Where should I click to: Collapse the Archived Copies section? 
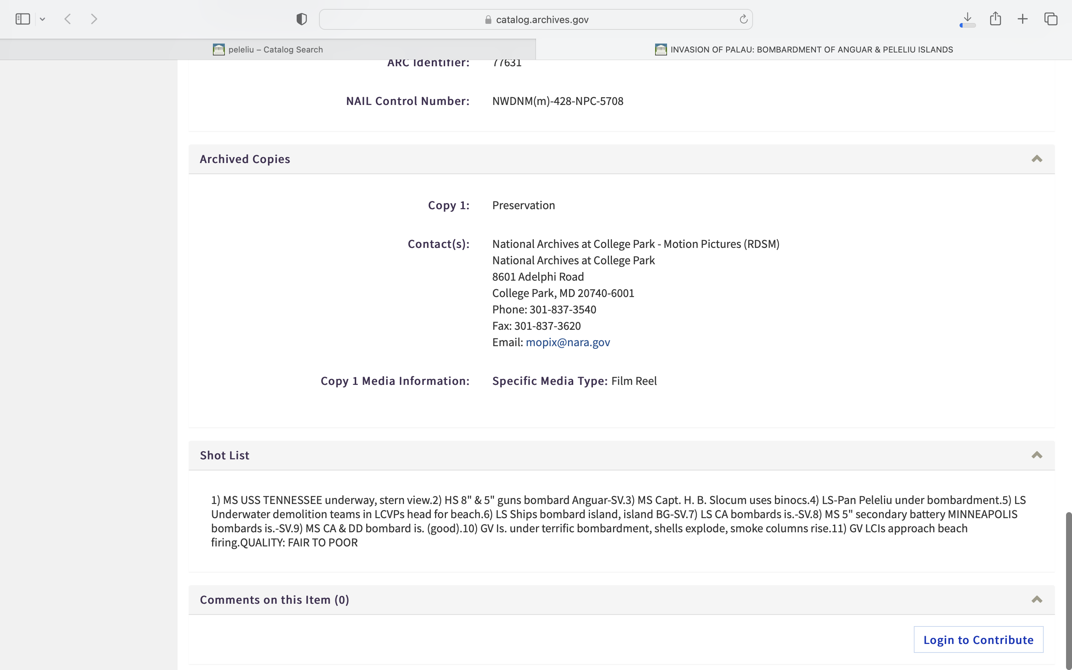click(x=1037, y=159)
